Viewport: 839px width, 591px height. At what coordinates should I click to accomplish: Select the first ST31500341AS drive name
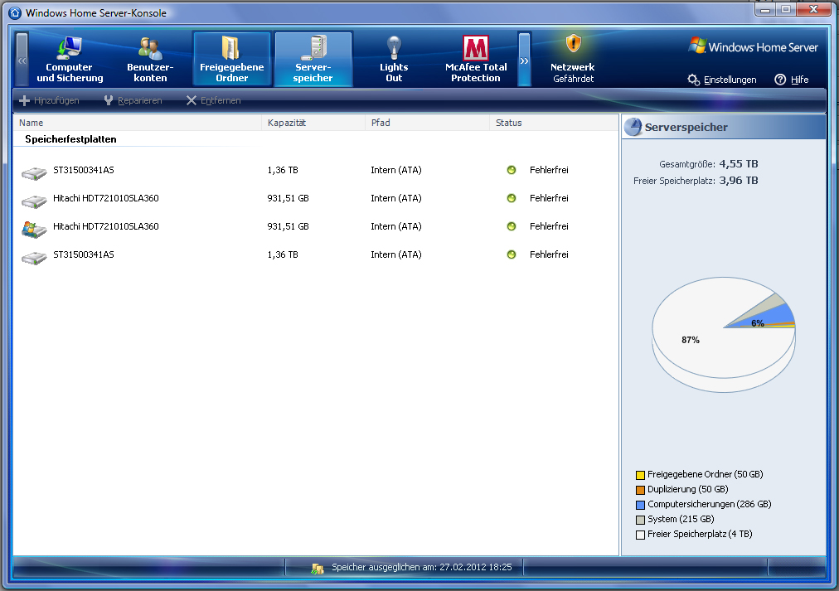tap(84, 170)
